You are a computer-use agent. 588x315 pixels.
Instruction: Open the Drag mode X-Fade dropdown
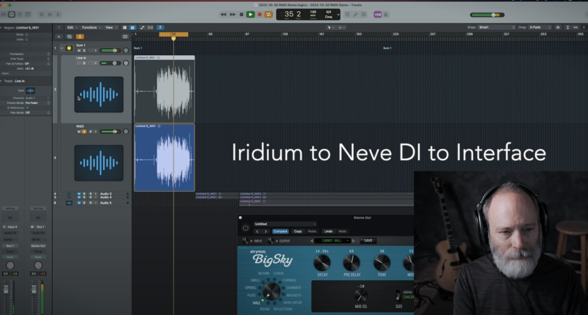(543, 27)
